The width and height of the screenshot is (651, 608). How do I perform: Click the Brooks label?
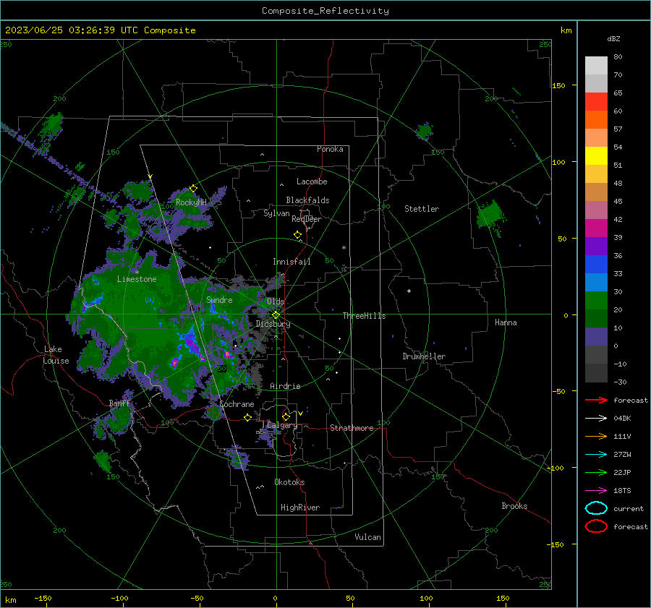click(x=514, y=506)
